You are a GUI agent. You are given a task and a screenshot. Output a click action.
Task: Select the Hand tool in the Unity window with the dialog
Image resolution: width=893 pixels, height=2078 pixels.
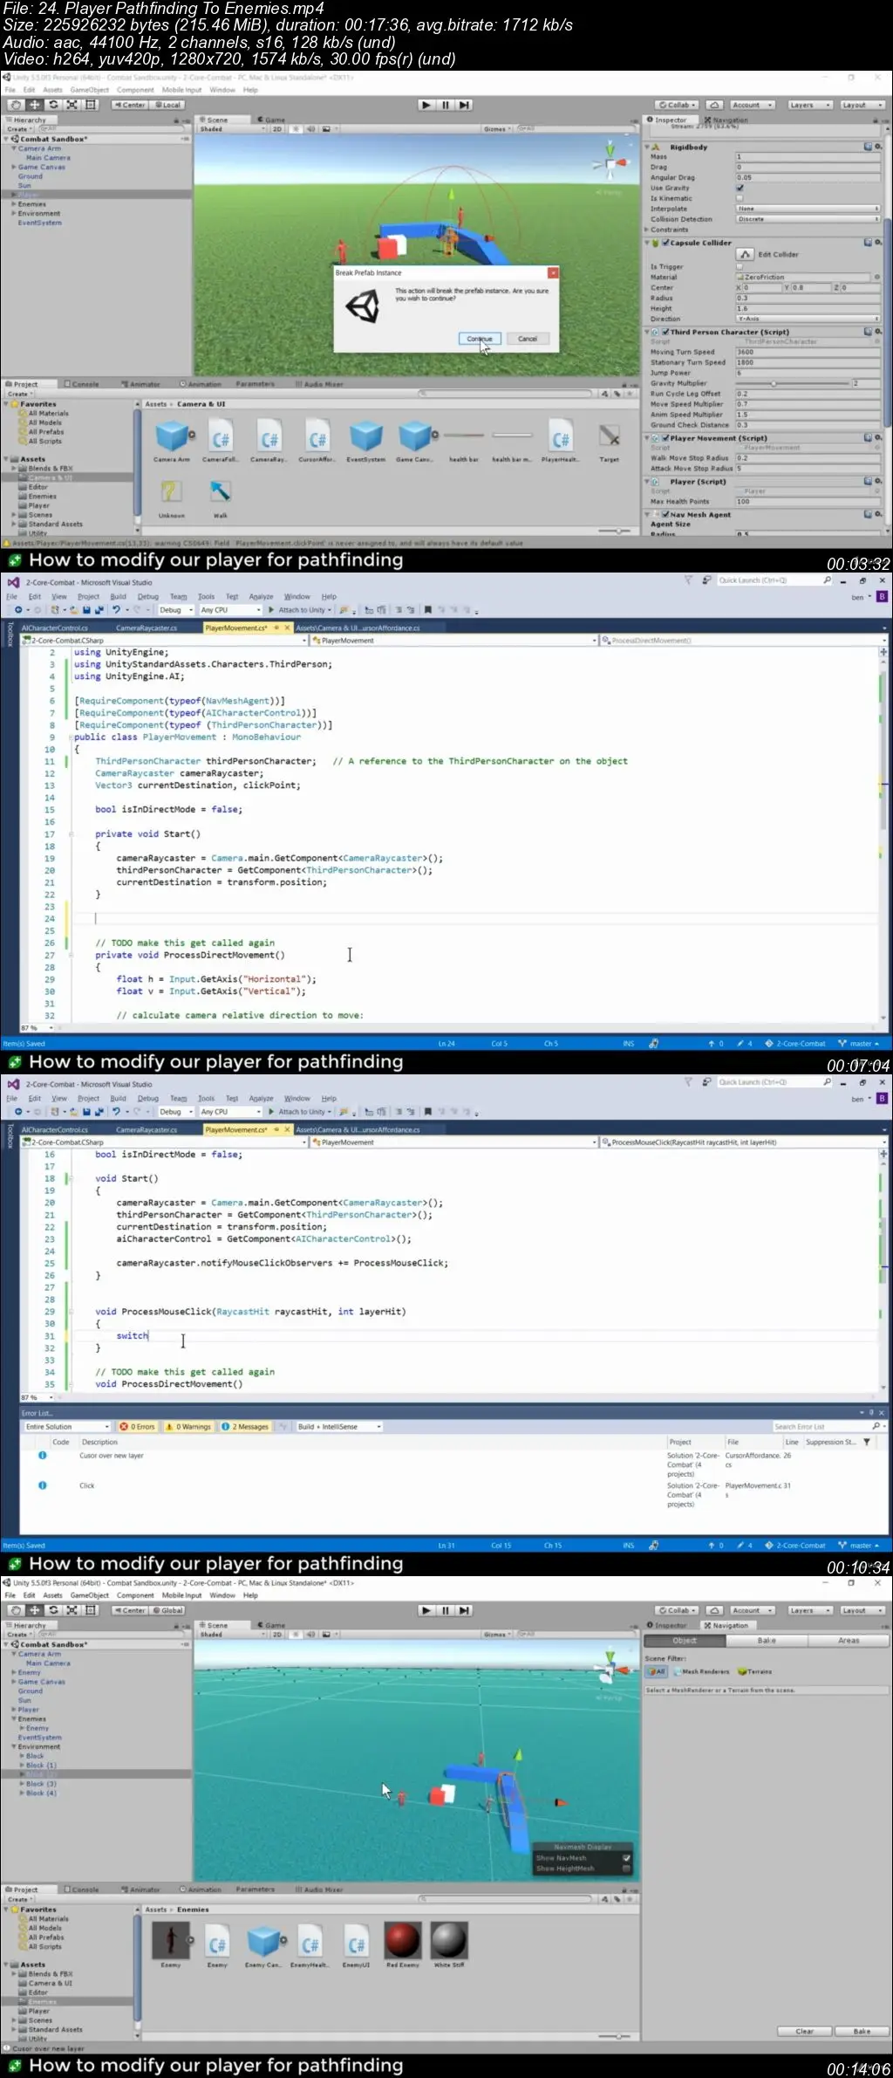click(x=16, y=105)
